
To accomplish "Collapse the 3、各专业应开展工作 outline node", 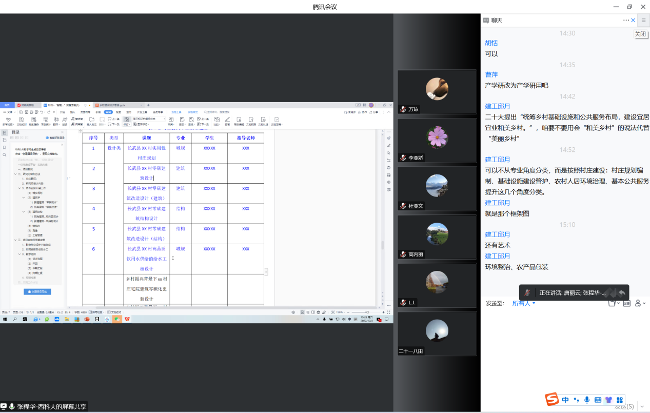I will (x=19, y=188).
